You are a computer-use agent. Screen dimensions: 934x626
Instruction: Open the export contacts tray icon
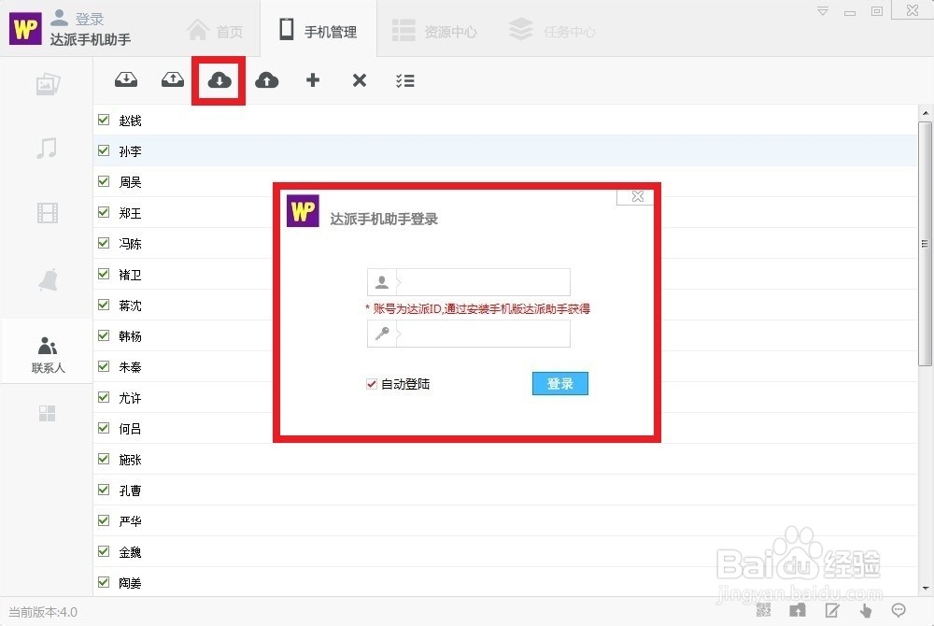tap(172, 80)
